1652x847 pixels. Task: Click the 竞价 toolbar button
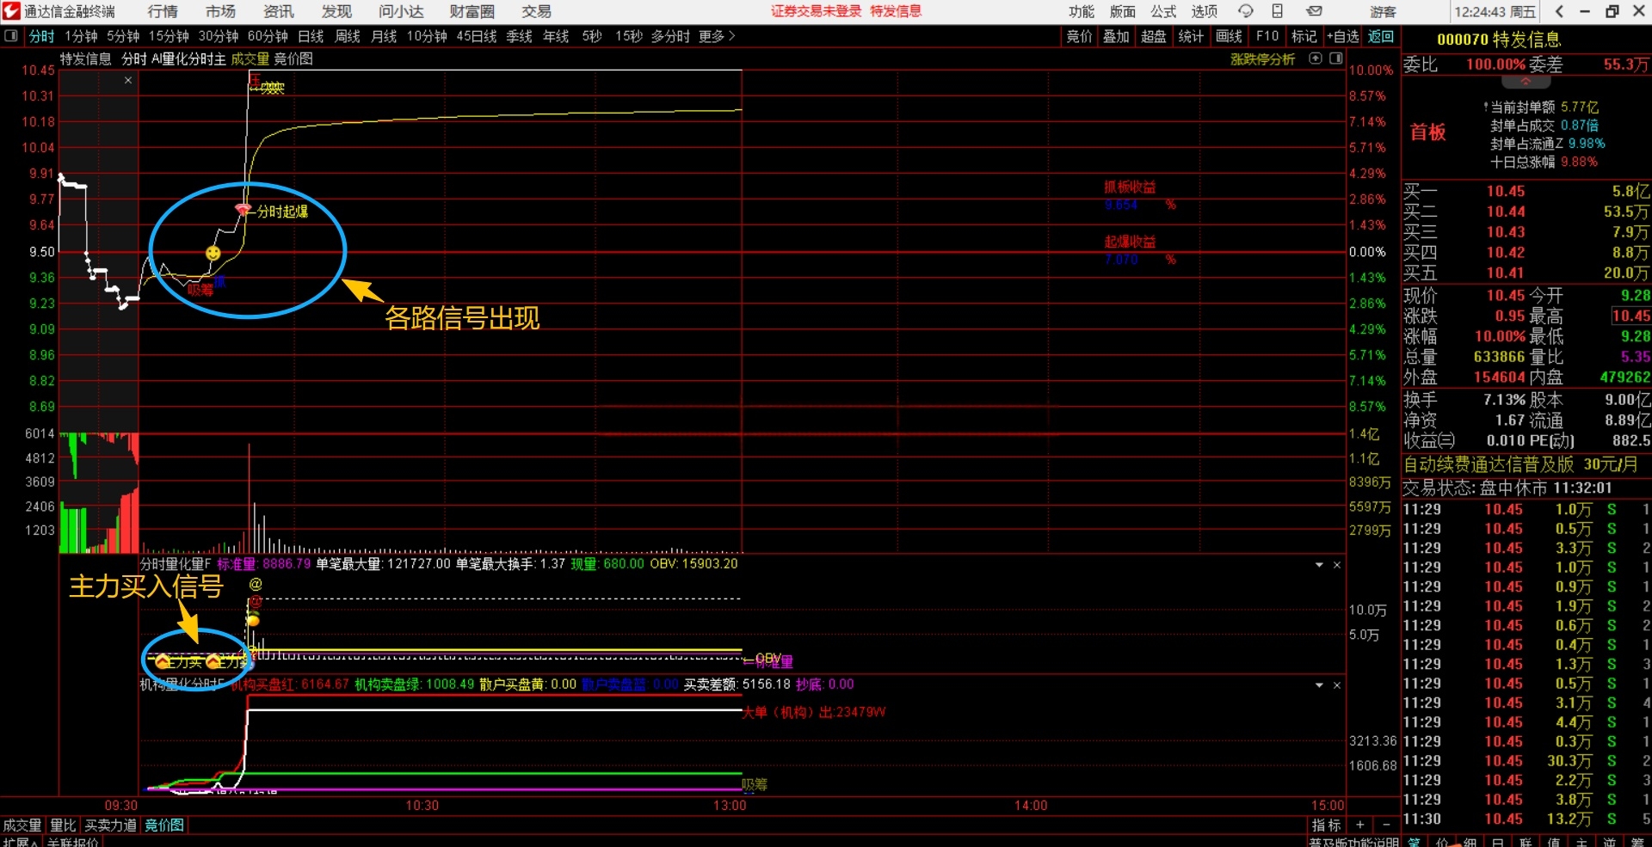1079,36
